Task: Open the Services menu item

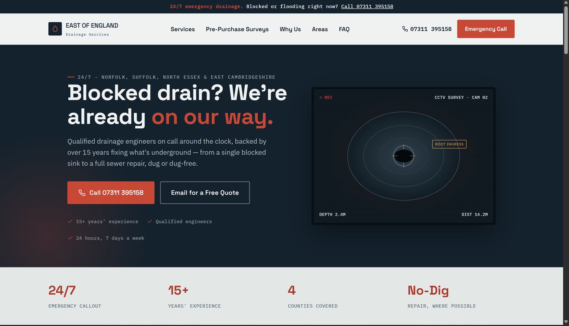Action: tap(182, 29)
